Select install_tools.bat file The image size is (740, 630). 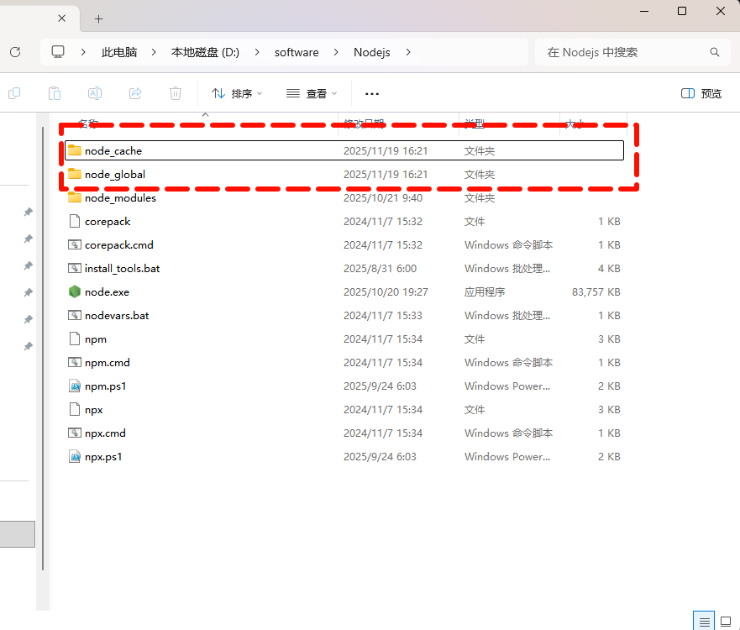(x=344, y=268)
